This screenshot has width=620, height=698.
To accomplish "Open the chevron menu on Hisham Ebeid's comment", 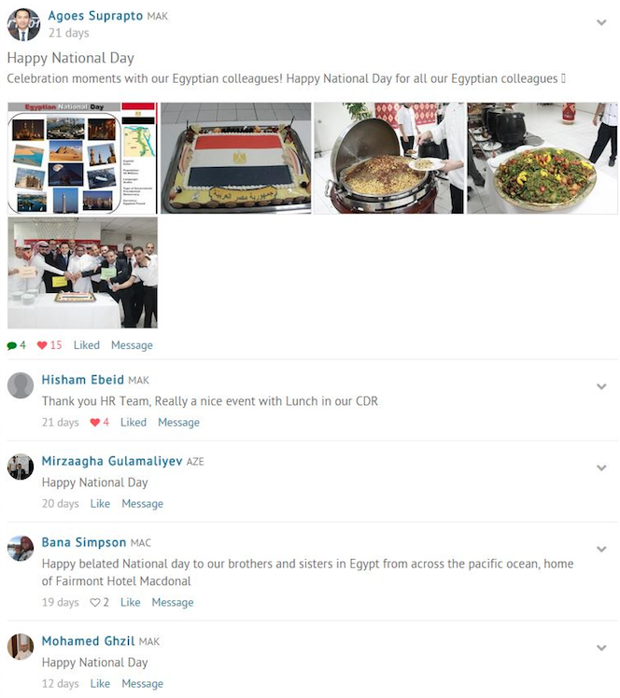I will (601, 386).
